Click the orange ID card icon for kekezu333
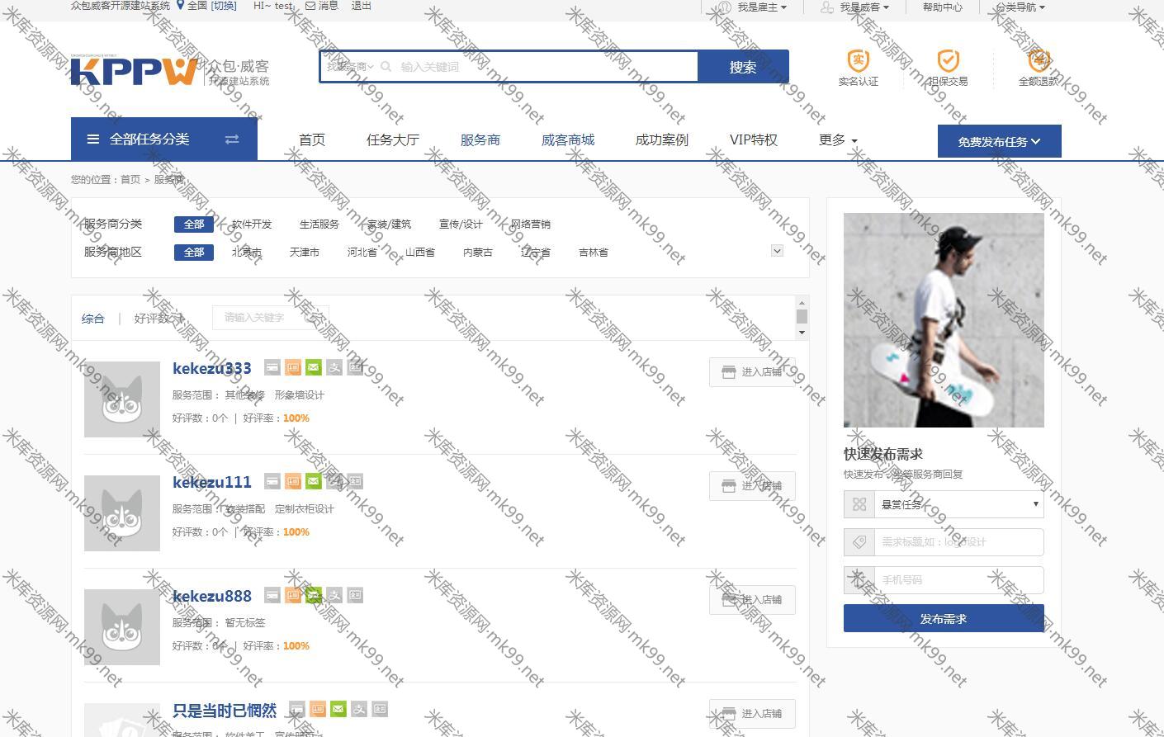 (293, 367)
